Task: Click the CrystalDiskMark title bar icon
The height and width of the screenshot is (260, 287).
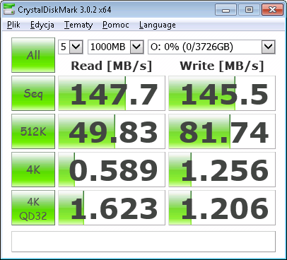Action: 9,9
